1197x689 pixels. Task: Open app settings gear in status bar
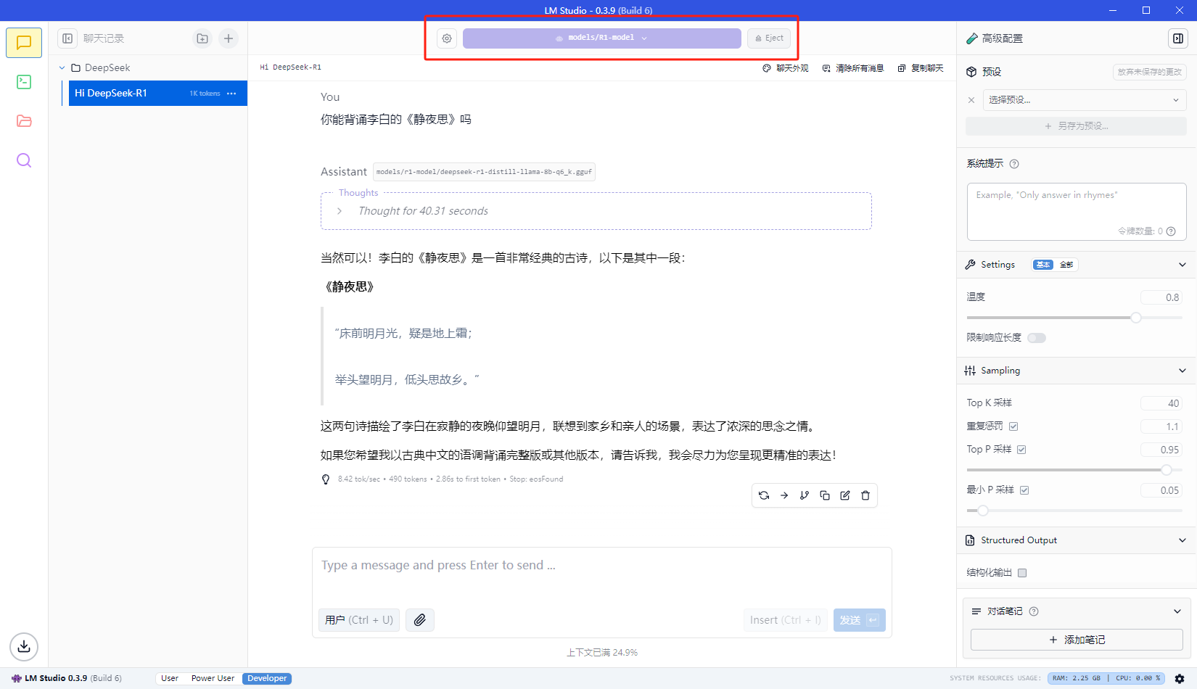[x=1180, y=679]
